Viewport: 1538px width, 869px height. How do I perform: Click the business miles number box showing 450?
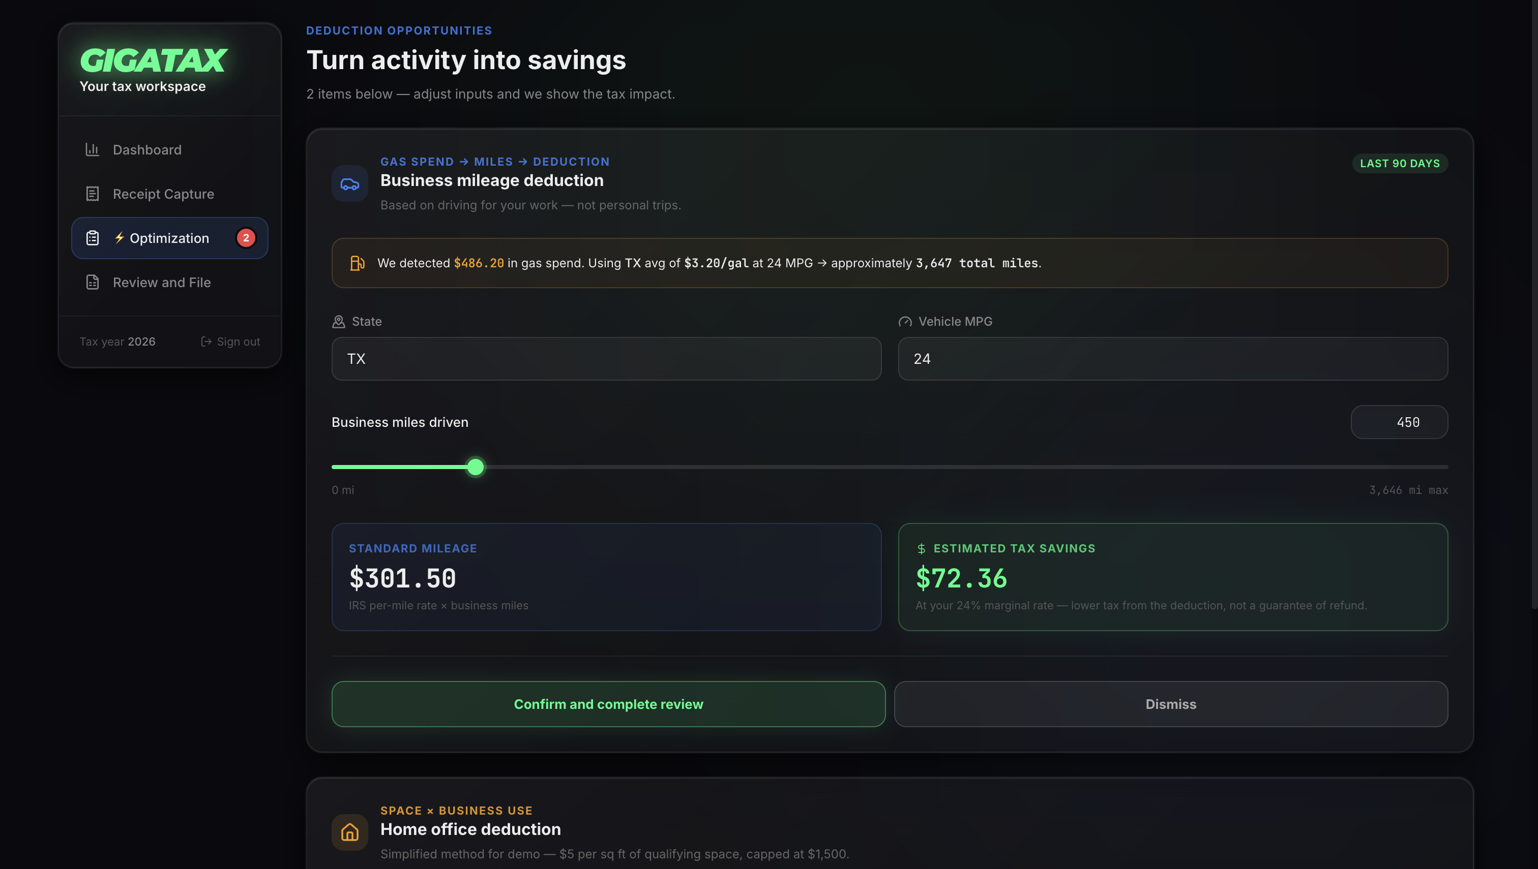tap(1399, 422)
